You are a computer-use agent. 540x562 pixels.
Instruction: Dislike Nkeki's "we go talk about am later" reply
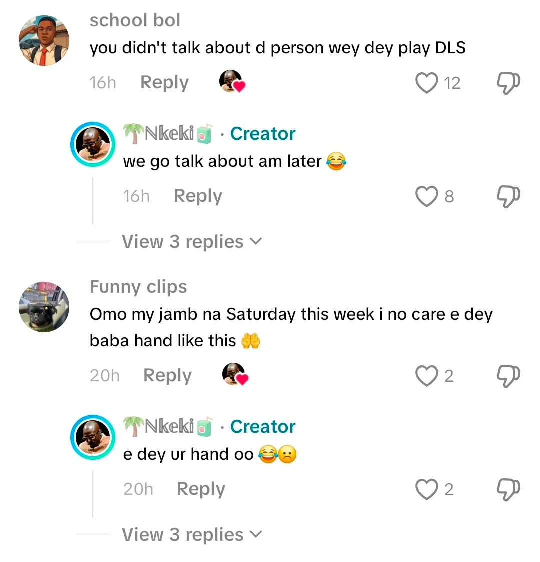click(508, 196)
